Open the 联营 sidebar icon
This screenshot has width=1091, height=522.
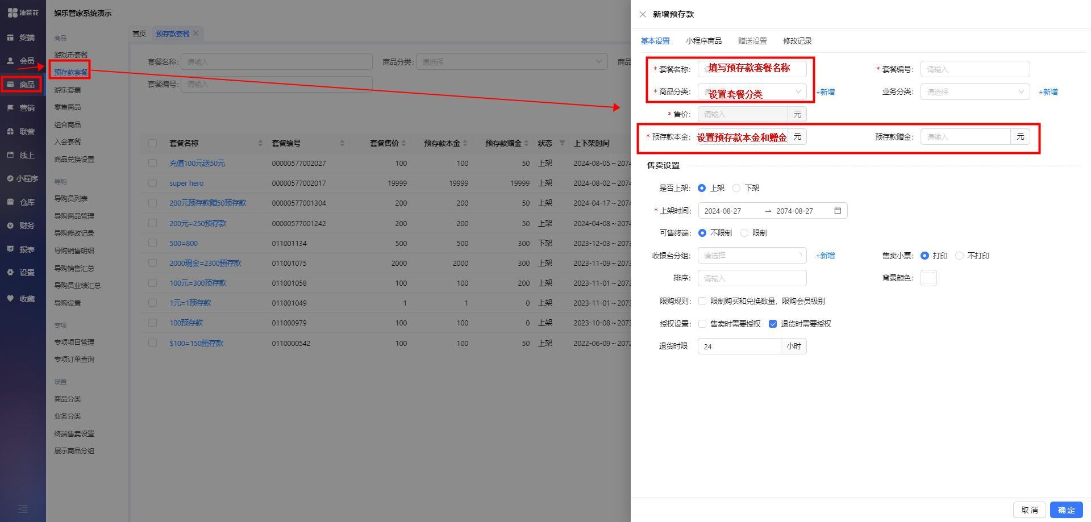pos(10,131)
